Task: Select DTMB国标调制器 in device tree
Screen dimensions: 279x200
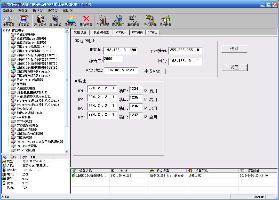Action: [x=27, y=125]
